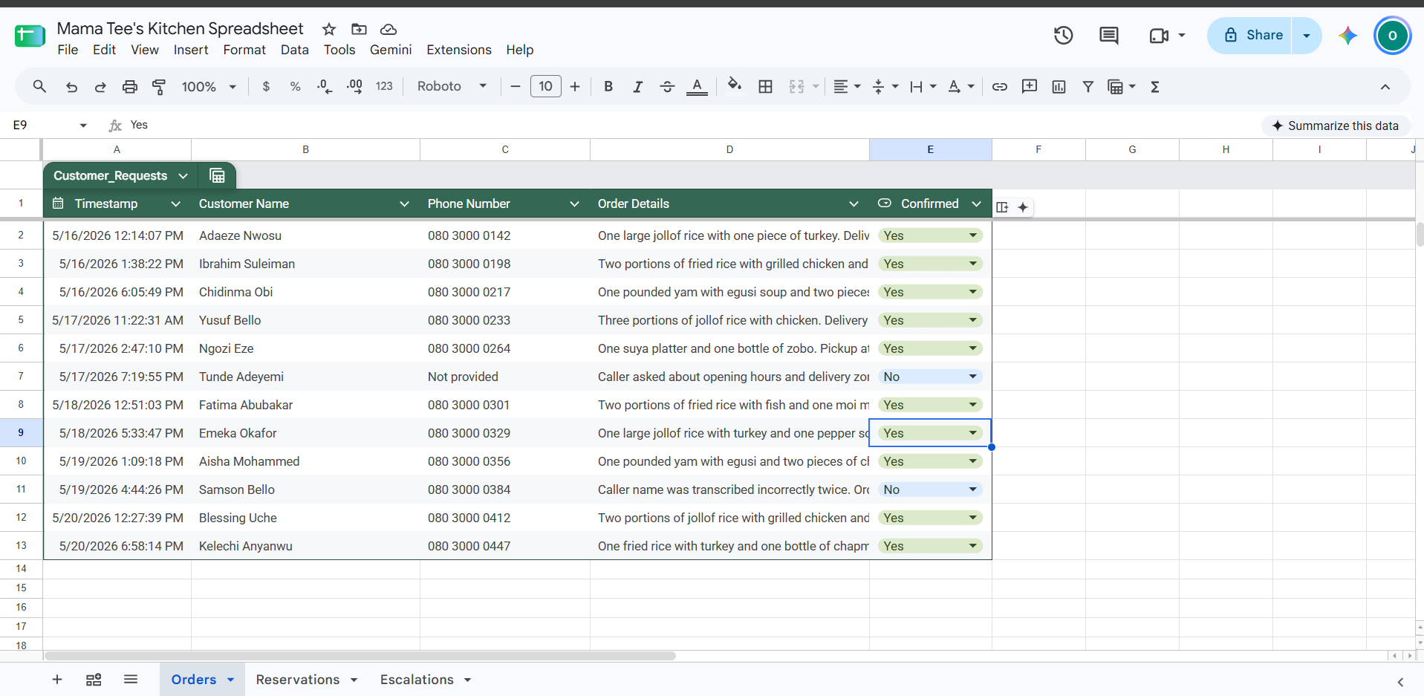Open the Order Details column dropdown
Viewport: 1424px width, 696px height.
(854, 204)
